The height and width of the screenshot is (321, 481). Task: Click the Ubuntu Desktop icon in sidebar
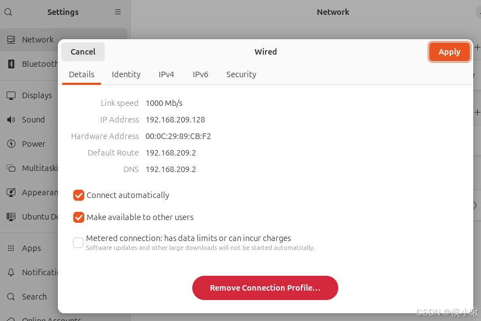[x=11, y=217]
